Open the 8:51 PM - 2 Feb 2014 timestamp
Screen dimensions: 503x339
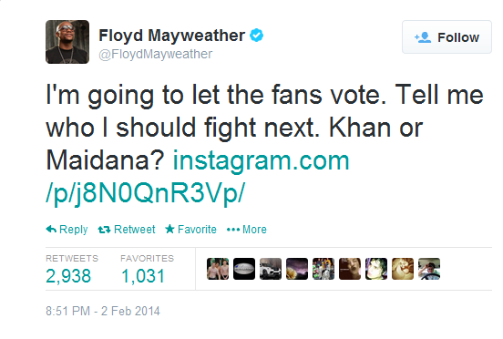[x=103, y=311]
